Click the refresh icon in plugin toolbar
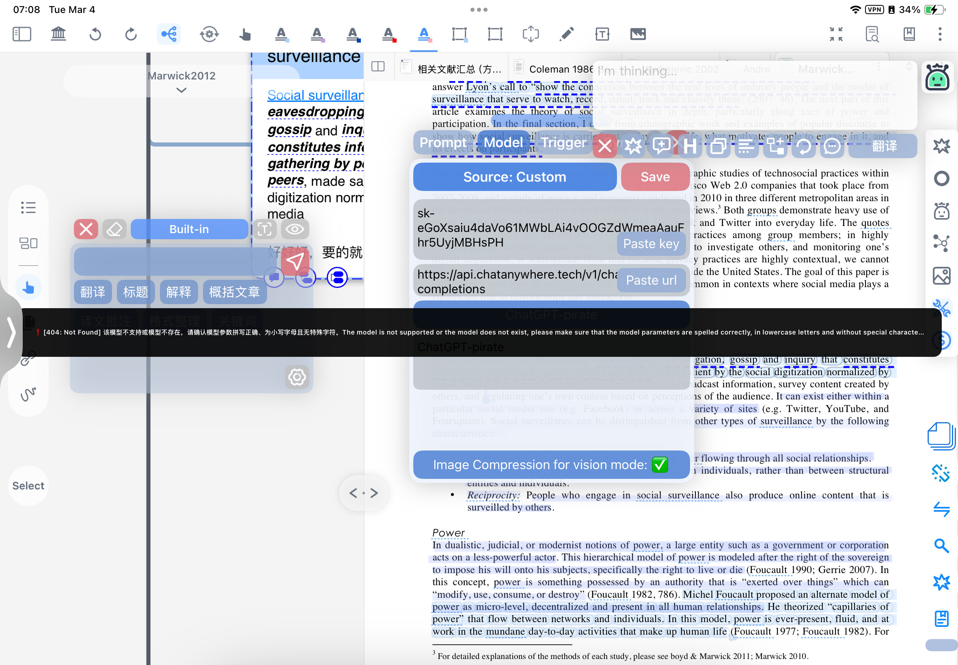958x665 pixels. click(x=804, y=146)
